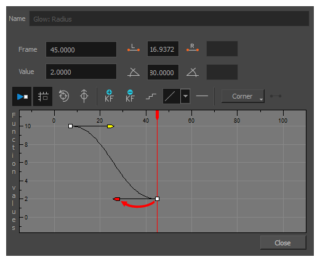Select the linear velocity curve icon
Image resolution: width=320 pixels, height=262 pixels.
(172, 96)
